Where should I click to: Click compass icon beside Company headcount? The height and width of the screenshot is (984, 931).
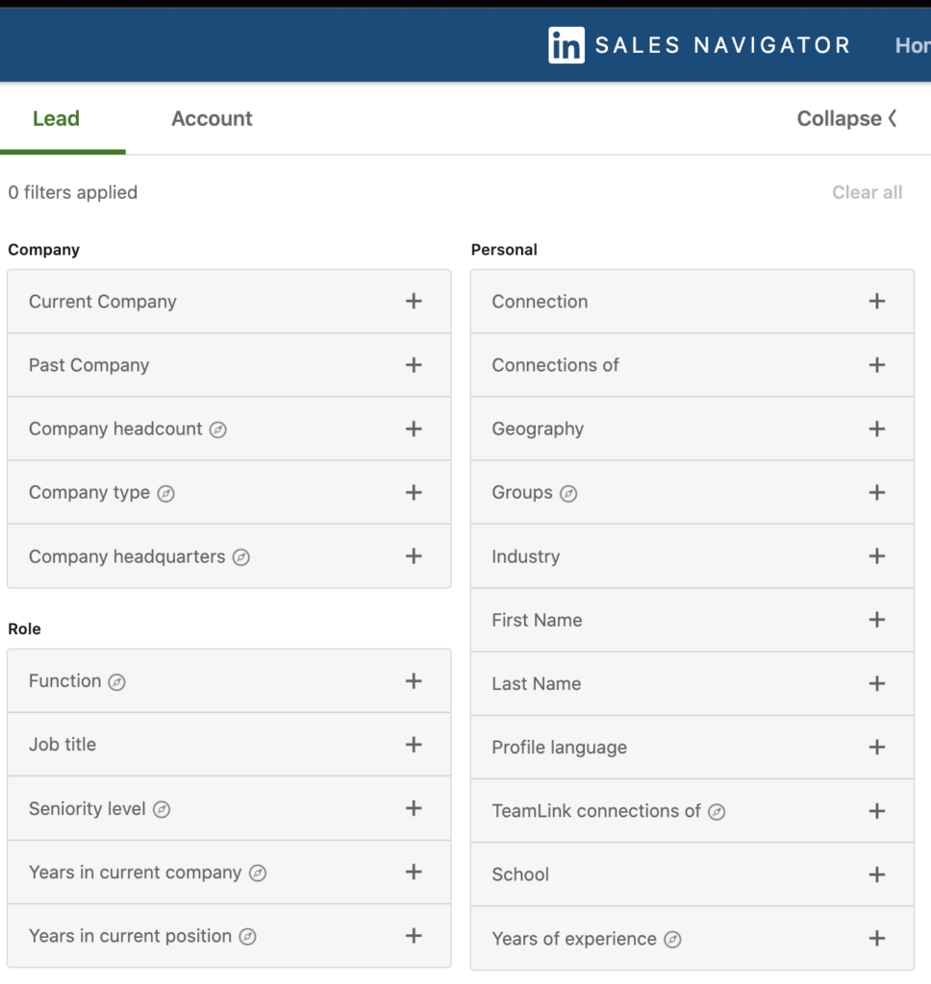point(218,430)
